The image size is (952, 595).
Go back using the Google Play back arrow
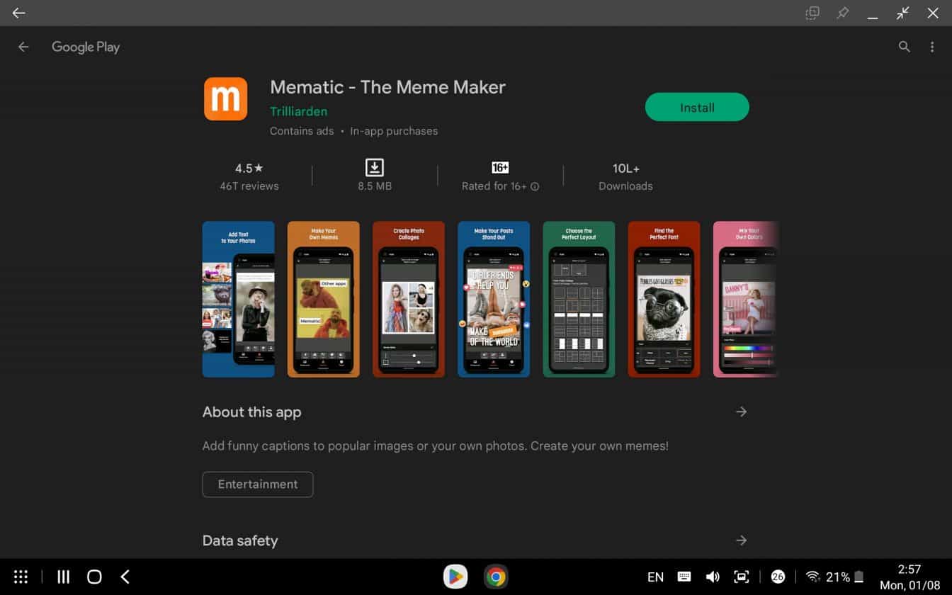click(23, 47)
